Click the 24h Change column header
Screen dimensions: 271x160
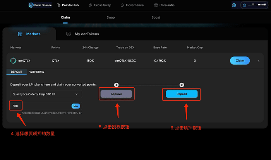pos(90,48)
